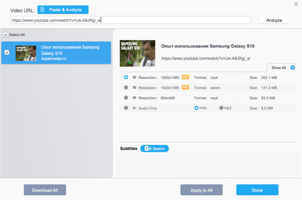The height and width of the screenshot is (200, 302).
Task: Focus the Video URL input field
Action: click(130, 20)
